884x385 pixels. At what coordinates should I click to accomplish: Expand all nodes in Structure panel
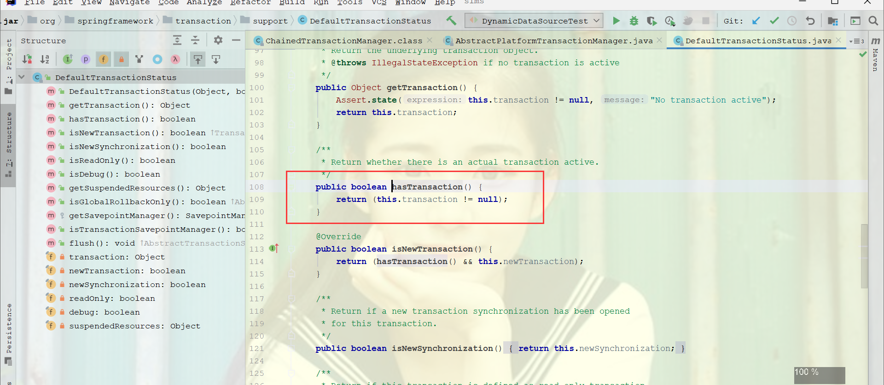(x=177, y=40)
